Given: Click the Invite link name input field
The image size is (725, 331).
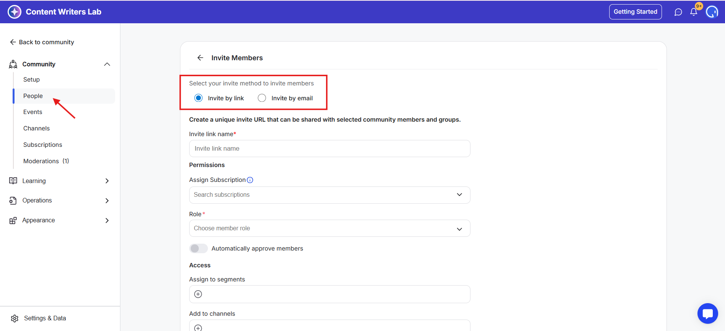Looking at the screenshot, I should [329, 149].
